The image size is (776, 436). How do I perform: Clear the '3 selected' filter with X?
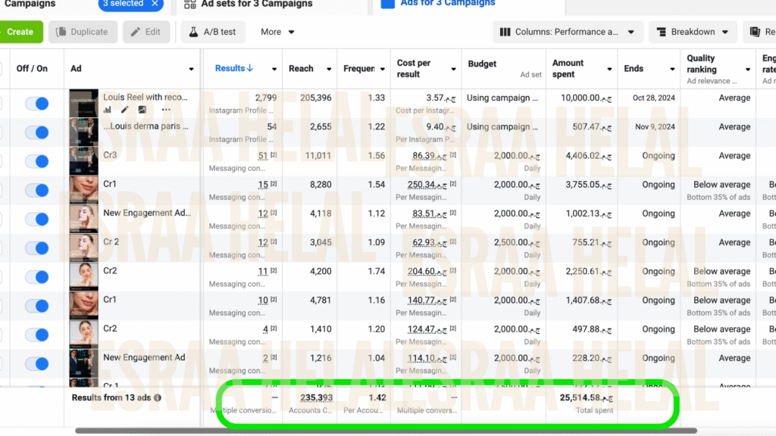[155, 4]
